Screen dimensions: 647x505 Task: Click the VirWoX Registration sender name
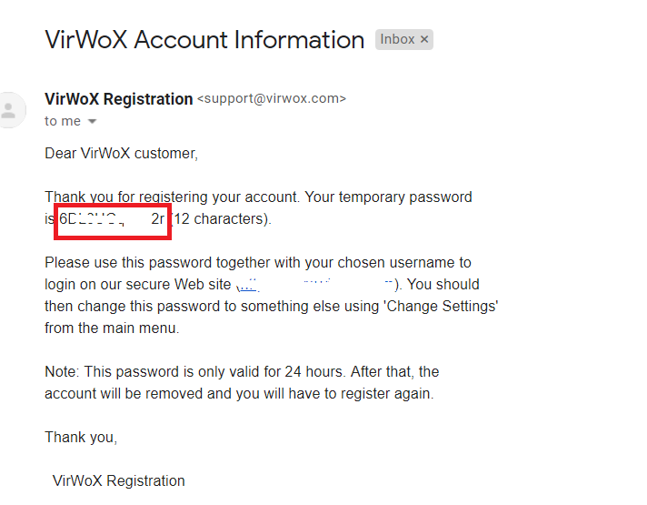[x=118, y=99]
